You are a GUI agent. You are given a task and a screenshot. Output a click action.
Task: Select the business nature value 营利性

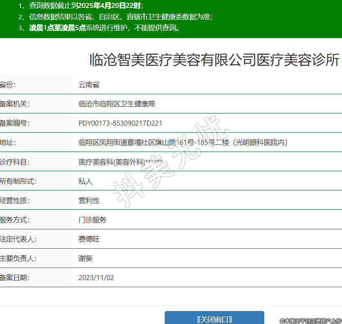tap(89, 201)
